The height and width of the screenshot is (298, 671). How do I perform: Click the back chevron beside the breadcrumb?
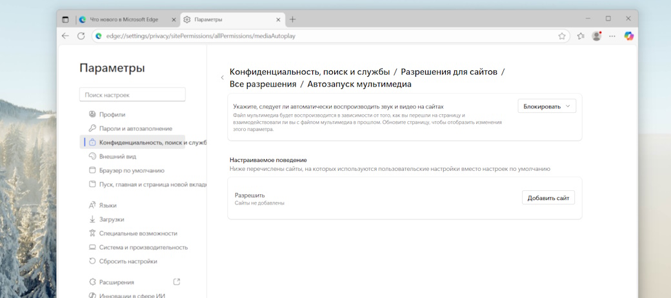[222, 77]
